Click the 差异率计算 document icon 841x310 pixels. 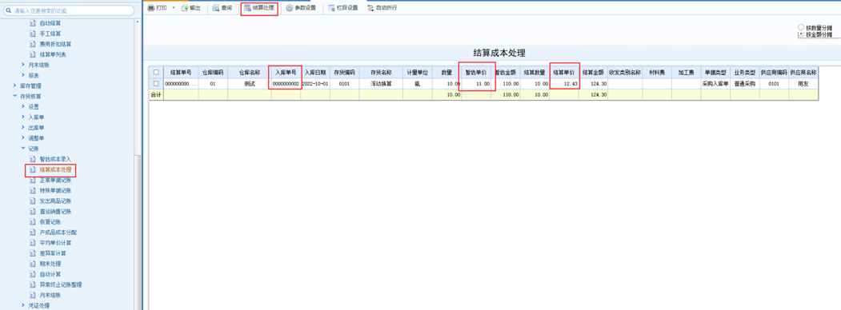pos(33,252)
